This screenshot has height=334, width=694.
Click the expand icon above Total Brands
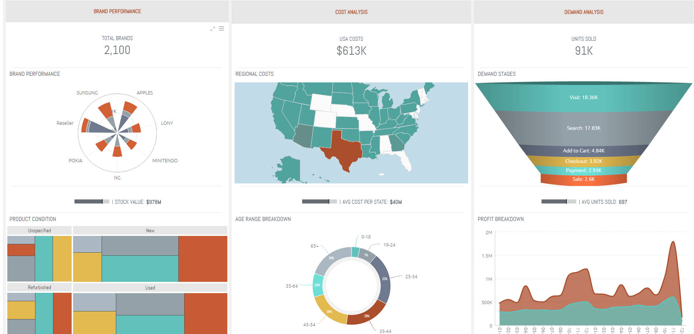(x=213, y=28)
